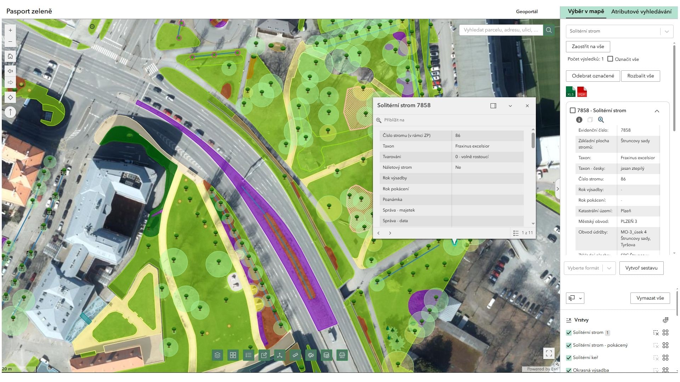This screenshot has width=680, height=382.
Task: Locate my position on the map
Action: point(10,97)
